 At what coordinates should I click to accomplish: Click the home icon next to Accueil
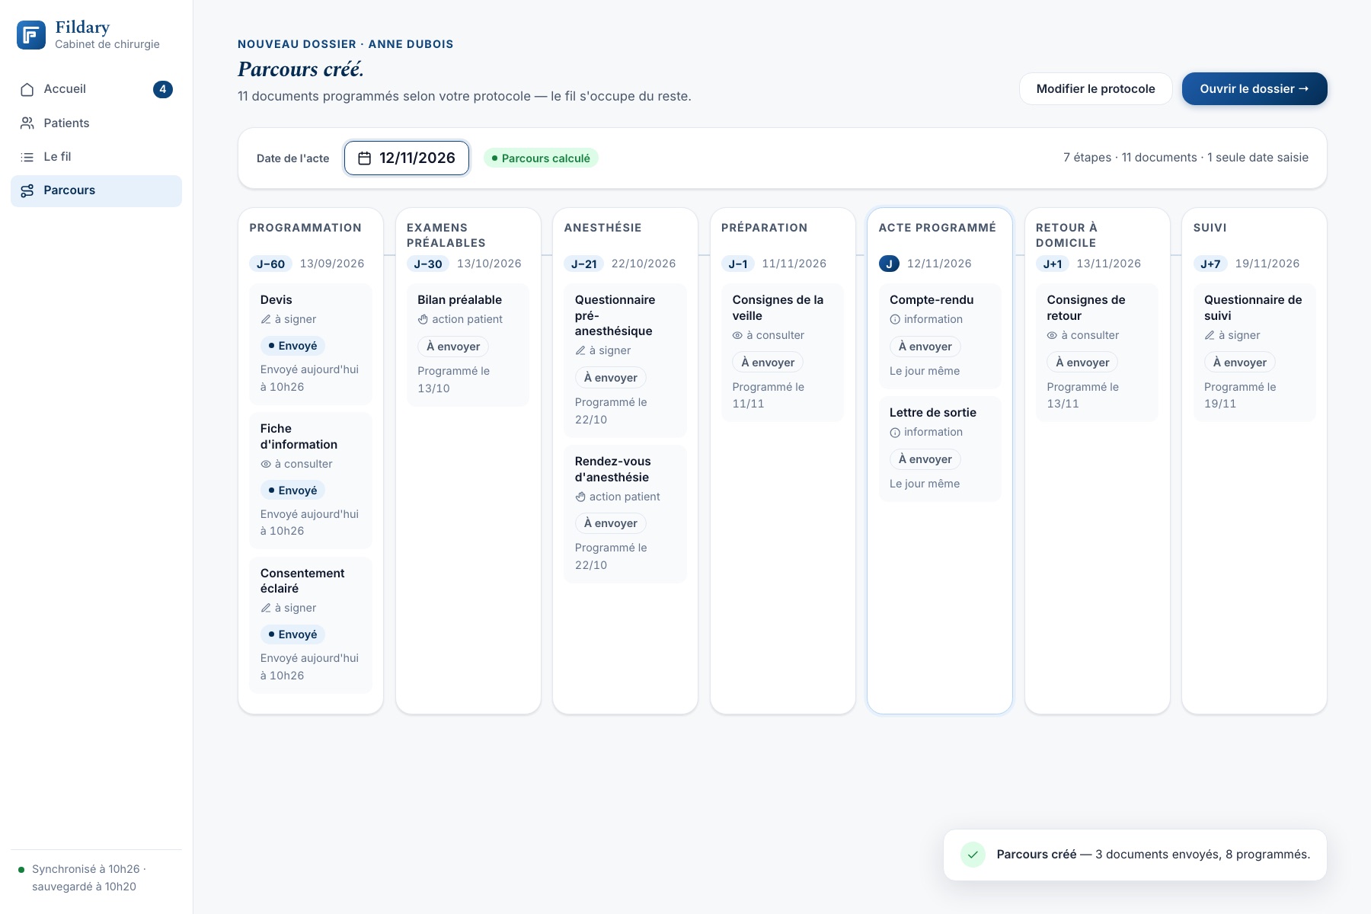click(x=27, y=90)
